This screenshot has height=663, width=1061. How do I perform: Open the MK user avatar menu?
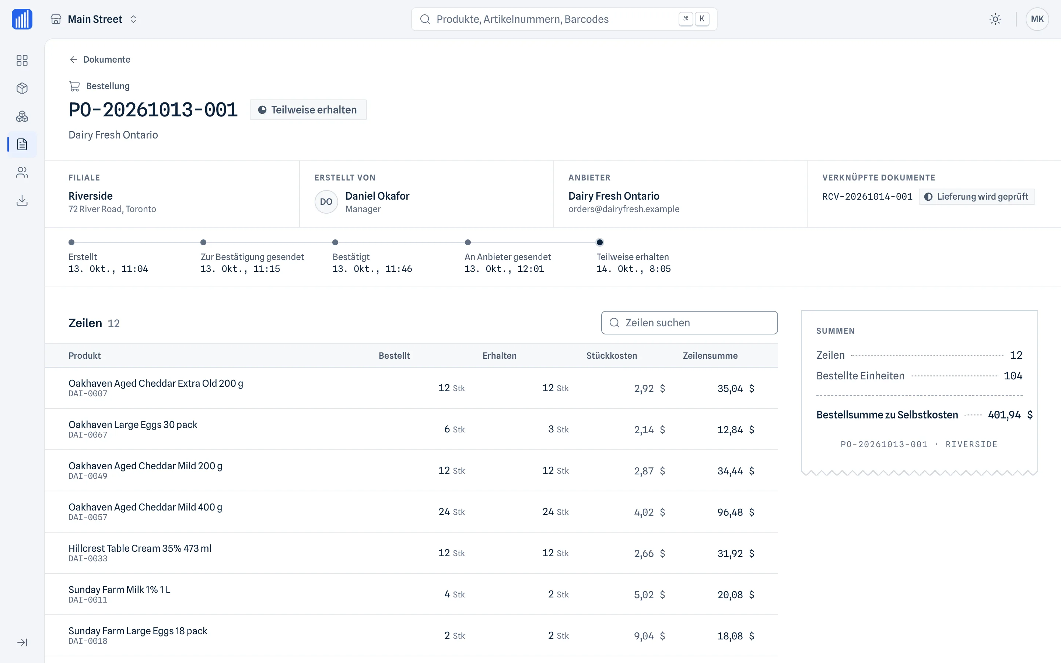click(1037, 19)
